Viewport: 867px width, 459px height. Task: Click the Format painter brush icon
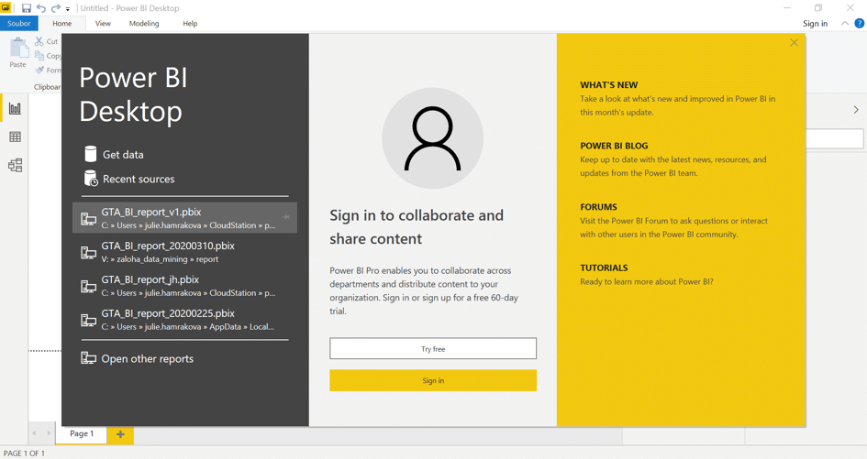(x=39, y=71)
